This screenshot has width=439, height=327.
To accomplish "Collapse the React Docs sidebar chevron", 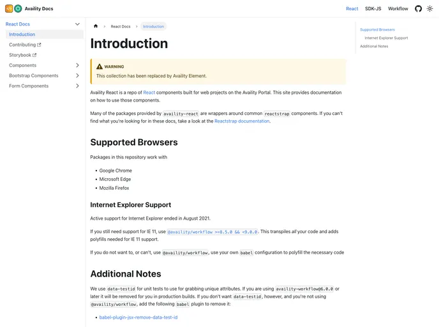I will [x=77, y=24].
